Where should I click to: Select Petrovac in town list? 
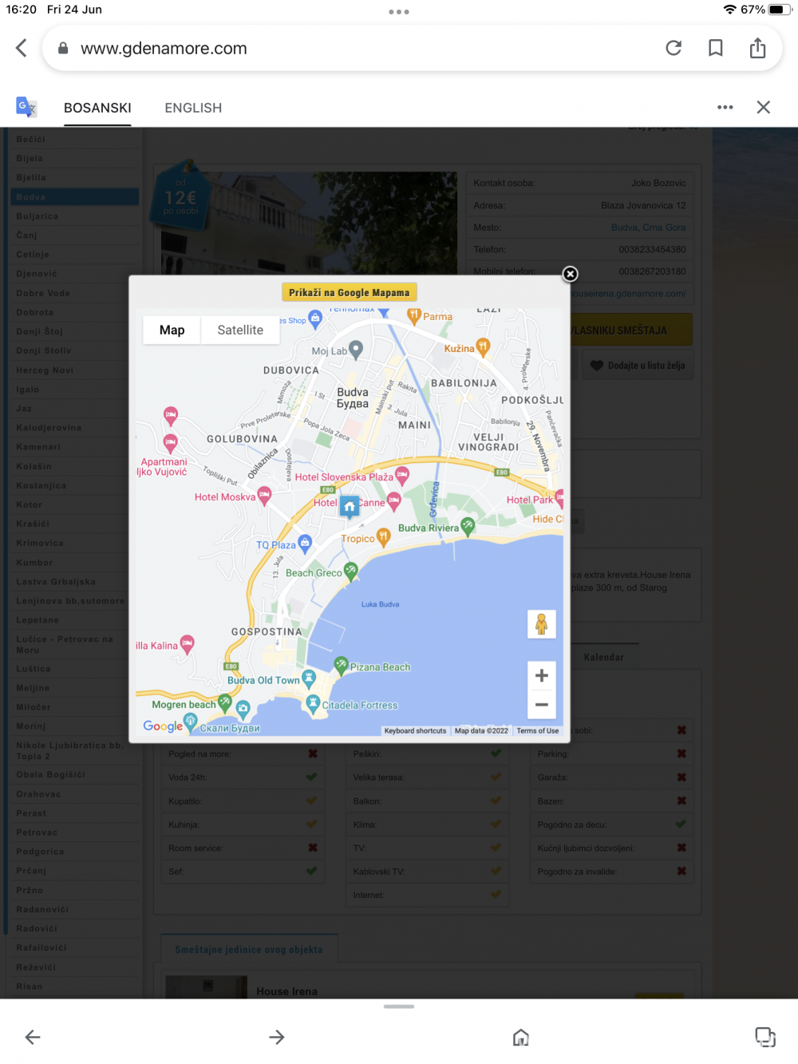75,832
